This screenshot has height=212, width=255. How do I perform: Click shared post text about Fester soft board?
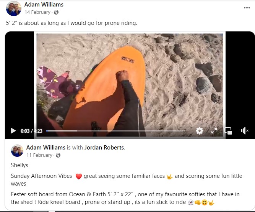coord(125,198)
